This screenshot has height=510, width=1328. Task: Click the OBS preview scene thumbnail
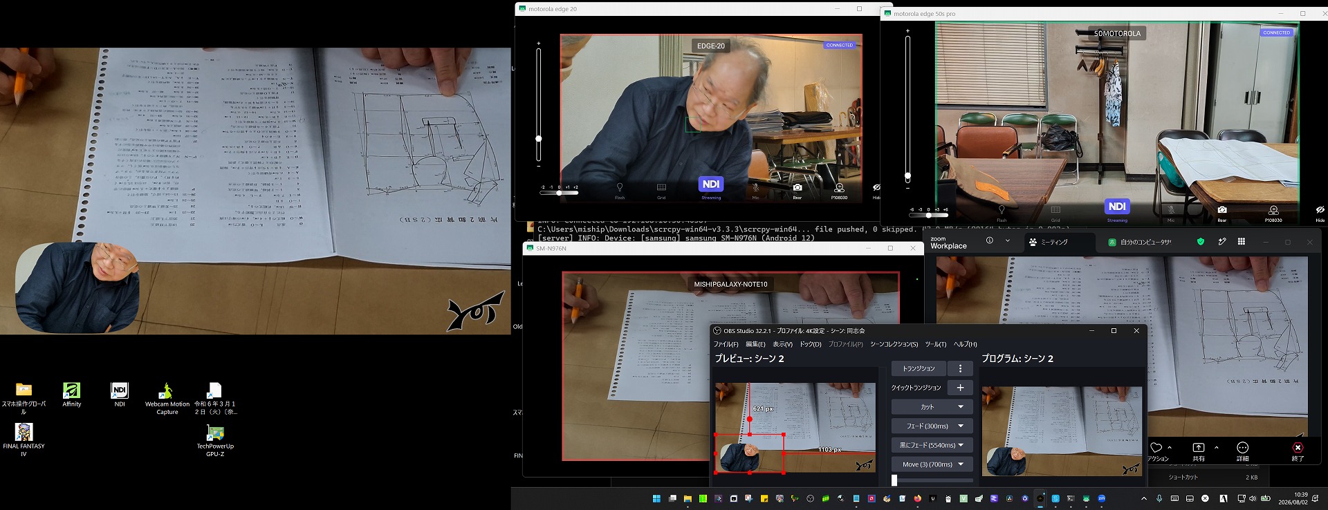click(x=795, y=428)
